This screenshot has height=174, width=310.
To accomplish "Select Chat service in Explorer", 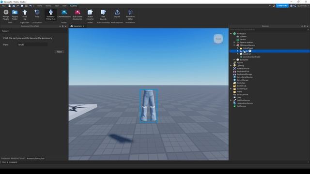I will tap(239, 98).
